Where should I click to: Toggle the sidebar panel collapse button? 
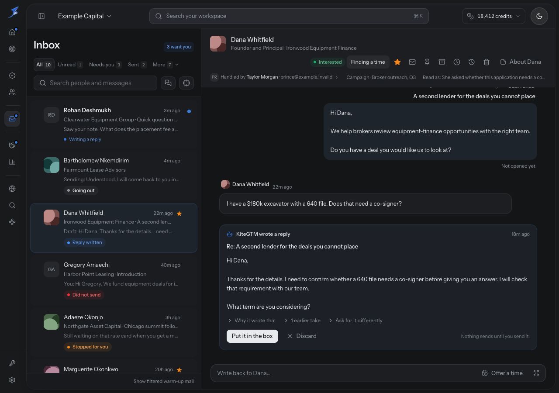41,16
